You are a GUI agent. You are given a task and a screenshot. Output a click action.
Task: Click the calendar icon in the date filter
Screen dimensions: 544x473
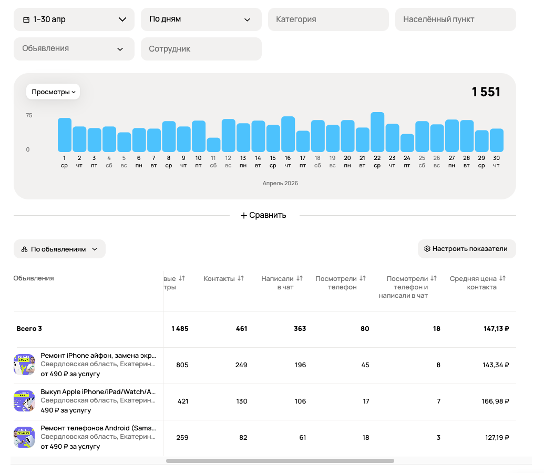[x=26, y=20]
